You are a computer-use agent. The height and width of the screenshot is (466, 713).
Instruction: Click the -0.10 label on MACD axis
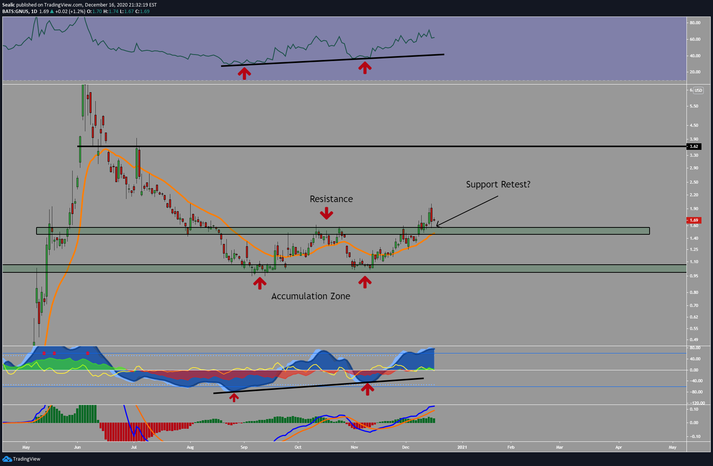coord(695,436)
